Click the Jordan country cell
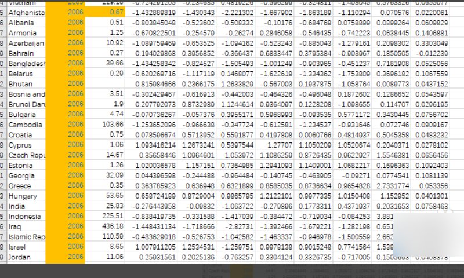Screen dimensions: 464x278 25,257
